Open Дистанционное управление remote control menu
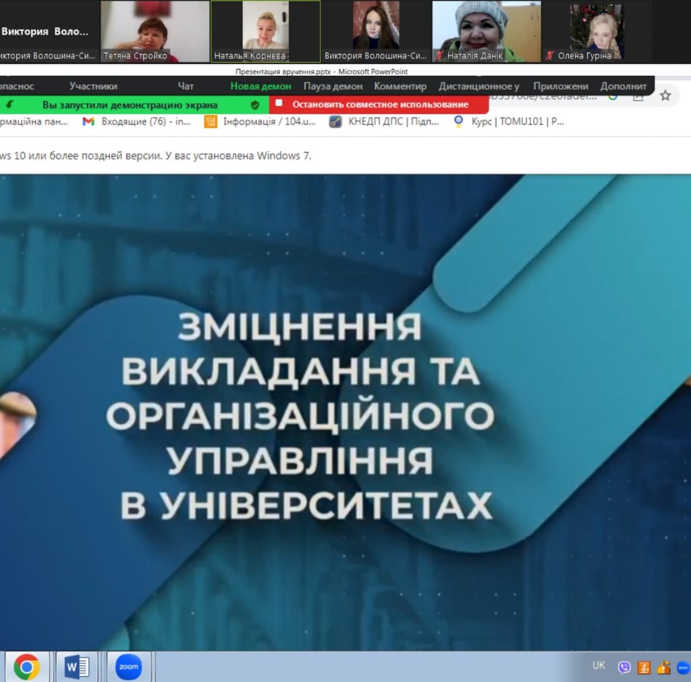691x682 pixels. [479, 86]
